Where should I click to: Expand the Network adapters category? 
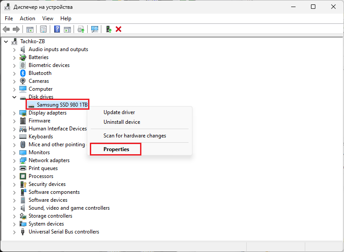tap(14, 160)
